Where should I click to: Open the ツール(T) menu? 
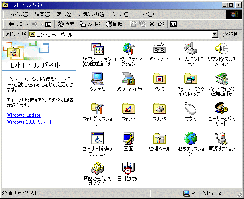pos(121,14)
